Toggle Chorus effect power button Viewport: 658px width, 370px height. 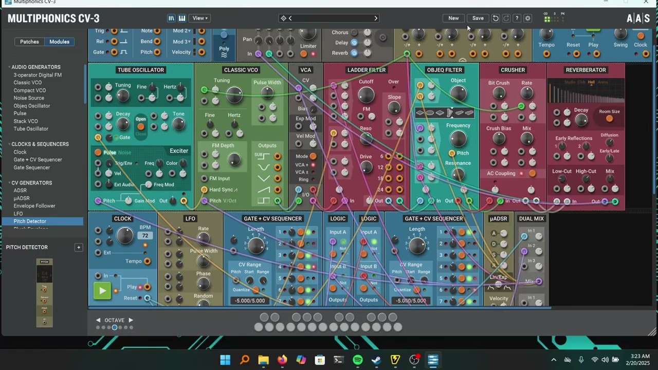354,32
